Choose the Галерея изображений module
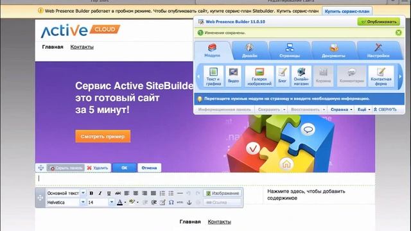The height and width of the screenshot is (231, 411). [259, 76]
